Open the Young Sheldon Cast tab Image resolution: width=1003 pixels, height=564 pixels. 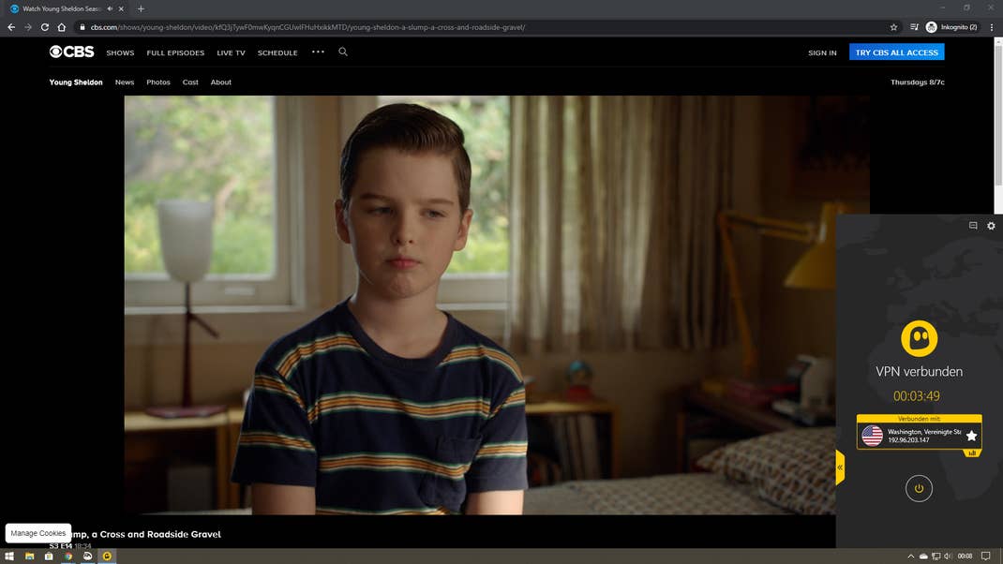(190, 82)
